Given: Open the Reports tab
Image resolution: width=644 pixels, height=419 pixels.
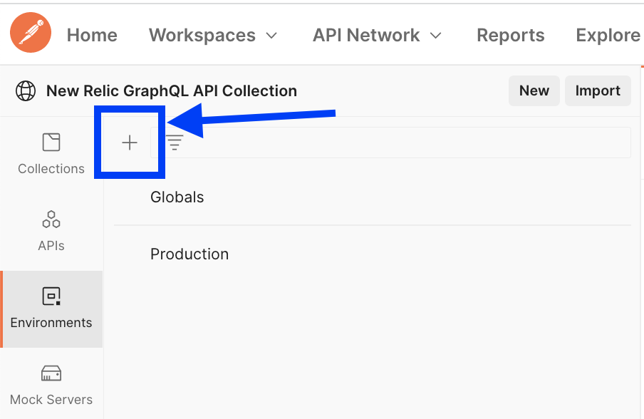Looking at the screenshot, I should pyautogui.click(x=510, y=36).
